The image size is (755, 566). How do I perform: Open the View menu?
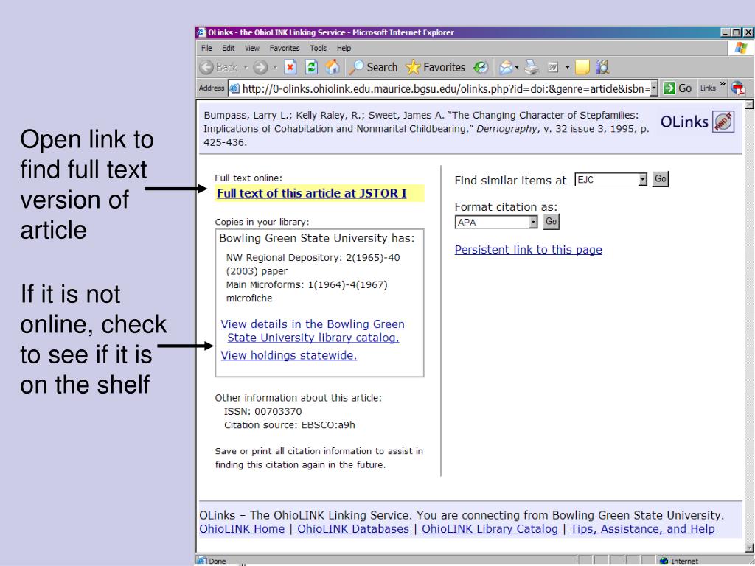(252, 48)
